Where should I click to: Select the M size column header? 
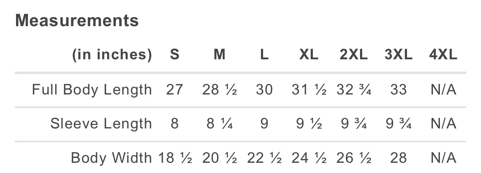click(x=220, y=55)
